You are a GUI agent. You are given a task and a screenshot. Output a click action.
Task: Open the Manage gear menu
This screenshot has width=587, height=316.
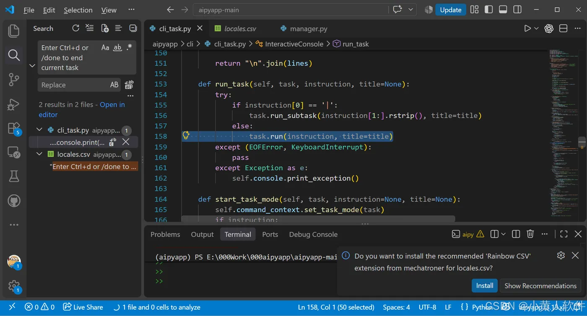[14, 286]
